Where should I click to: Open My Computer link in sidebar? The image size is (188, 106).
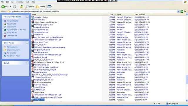[x=12, y=53]
